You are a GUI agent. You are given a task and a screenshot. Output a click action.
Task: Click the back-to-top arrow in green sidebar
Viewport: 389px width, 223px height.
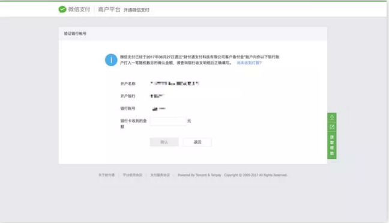tap(332, 117)
